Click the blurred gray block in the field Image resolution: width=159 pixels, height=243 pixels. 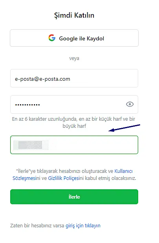tap(30, 145)
